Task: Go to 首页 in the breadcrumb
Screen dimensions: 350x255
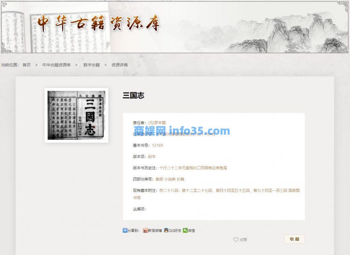Action: (x=27, y=65)
